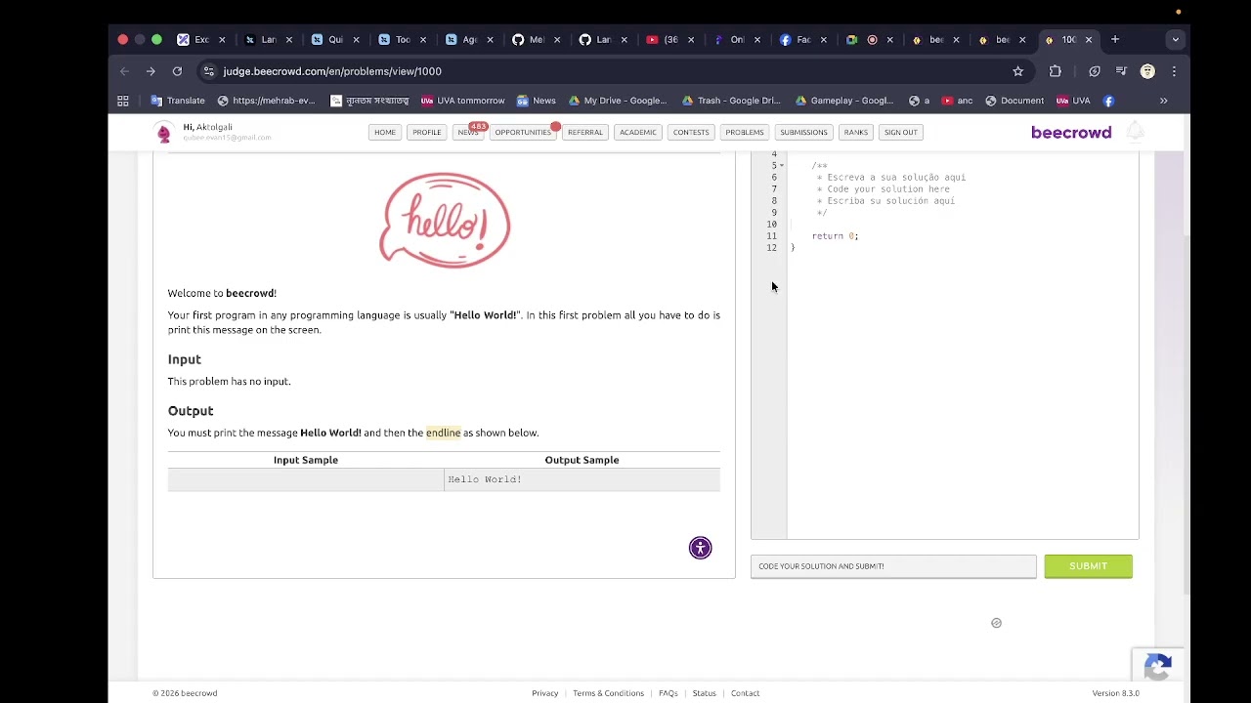
Task: Open the Contact footer link
Action: 745,693
